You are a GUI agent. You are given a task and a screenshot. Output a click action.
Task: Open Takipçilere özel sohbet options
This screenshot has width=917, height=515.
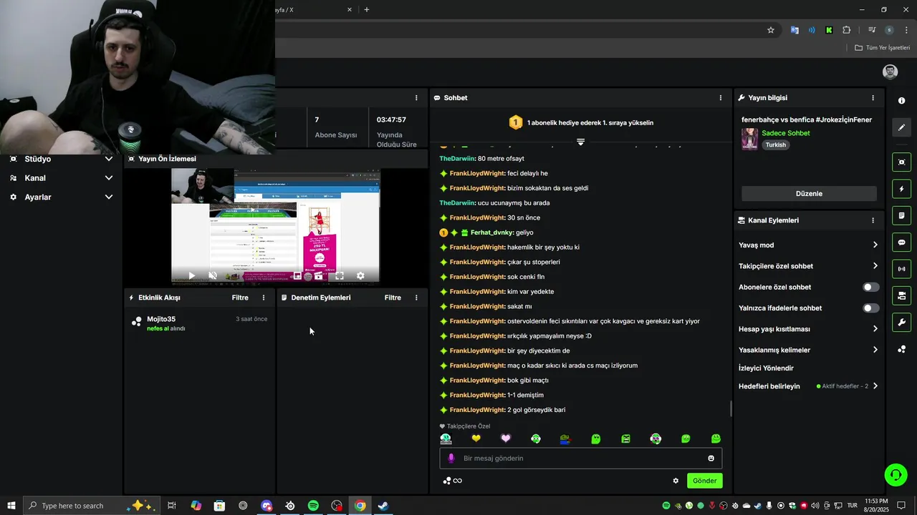tap(808, 266)
